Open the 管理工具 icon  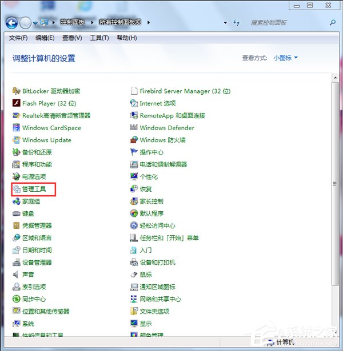click(17, 189)
